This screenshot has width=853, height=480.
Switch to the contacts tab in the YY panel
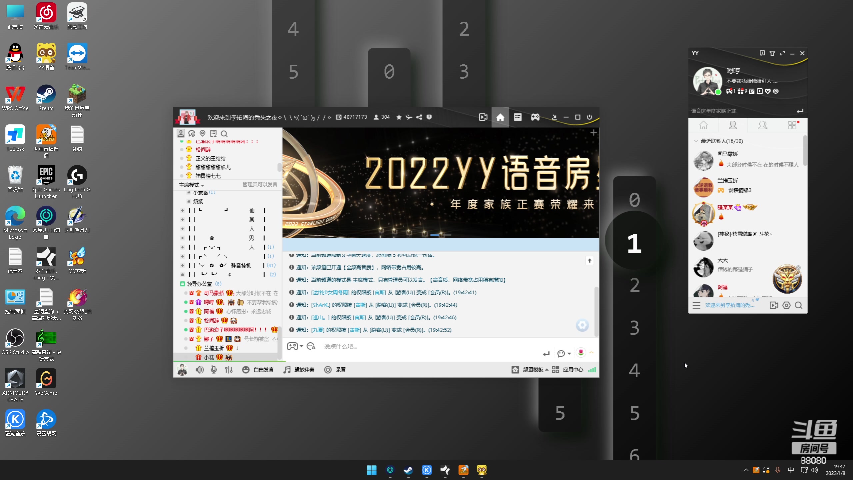tap(733, 125)
